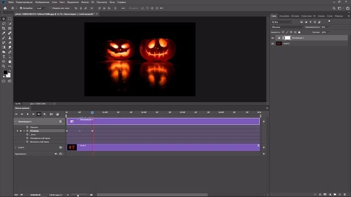
Task: Mute the audio track speaker icon
Action: point(56,154)
